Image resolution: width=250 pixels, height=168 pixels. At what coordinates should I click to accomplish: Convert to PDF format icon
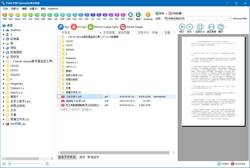pyautogui.click(x=123, y=15)
